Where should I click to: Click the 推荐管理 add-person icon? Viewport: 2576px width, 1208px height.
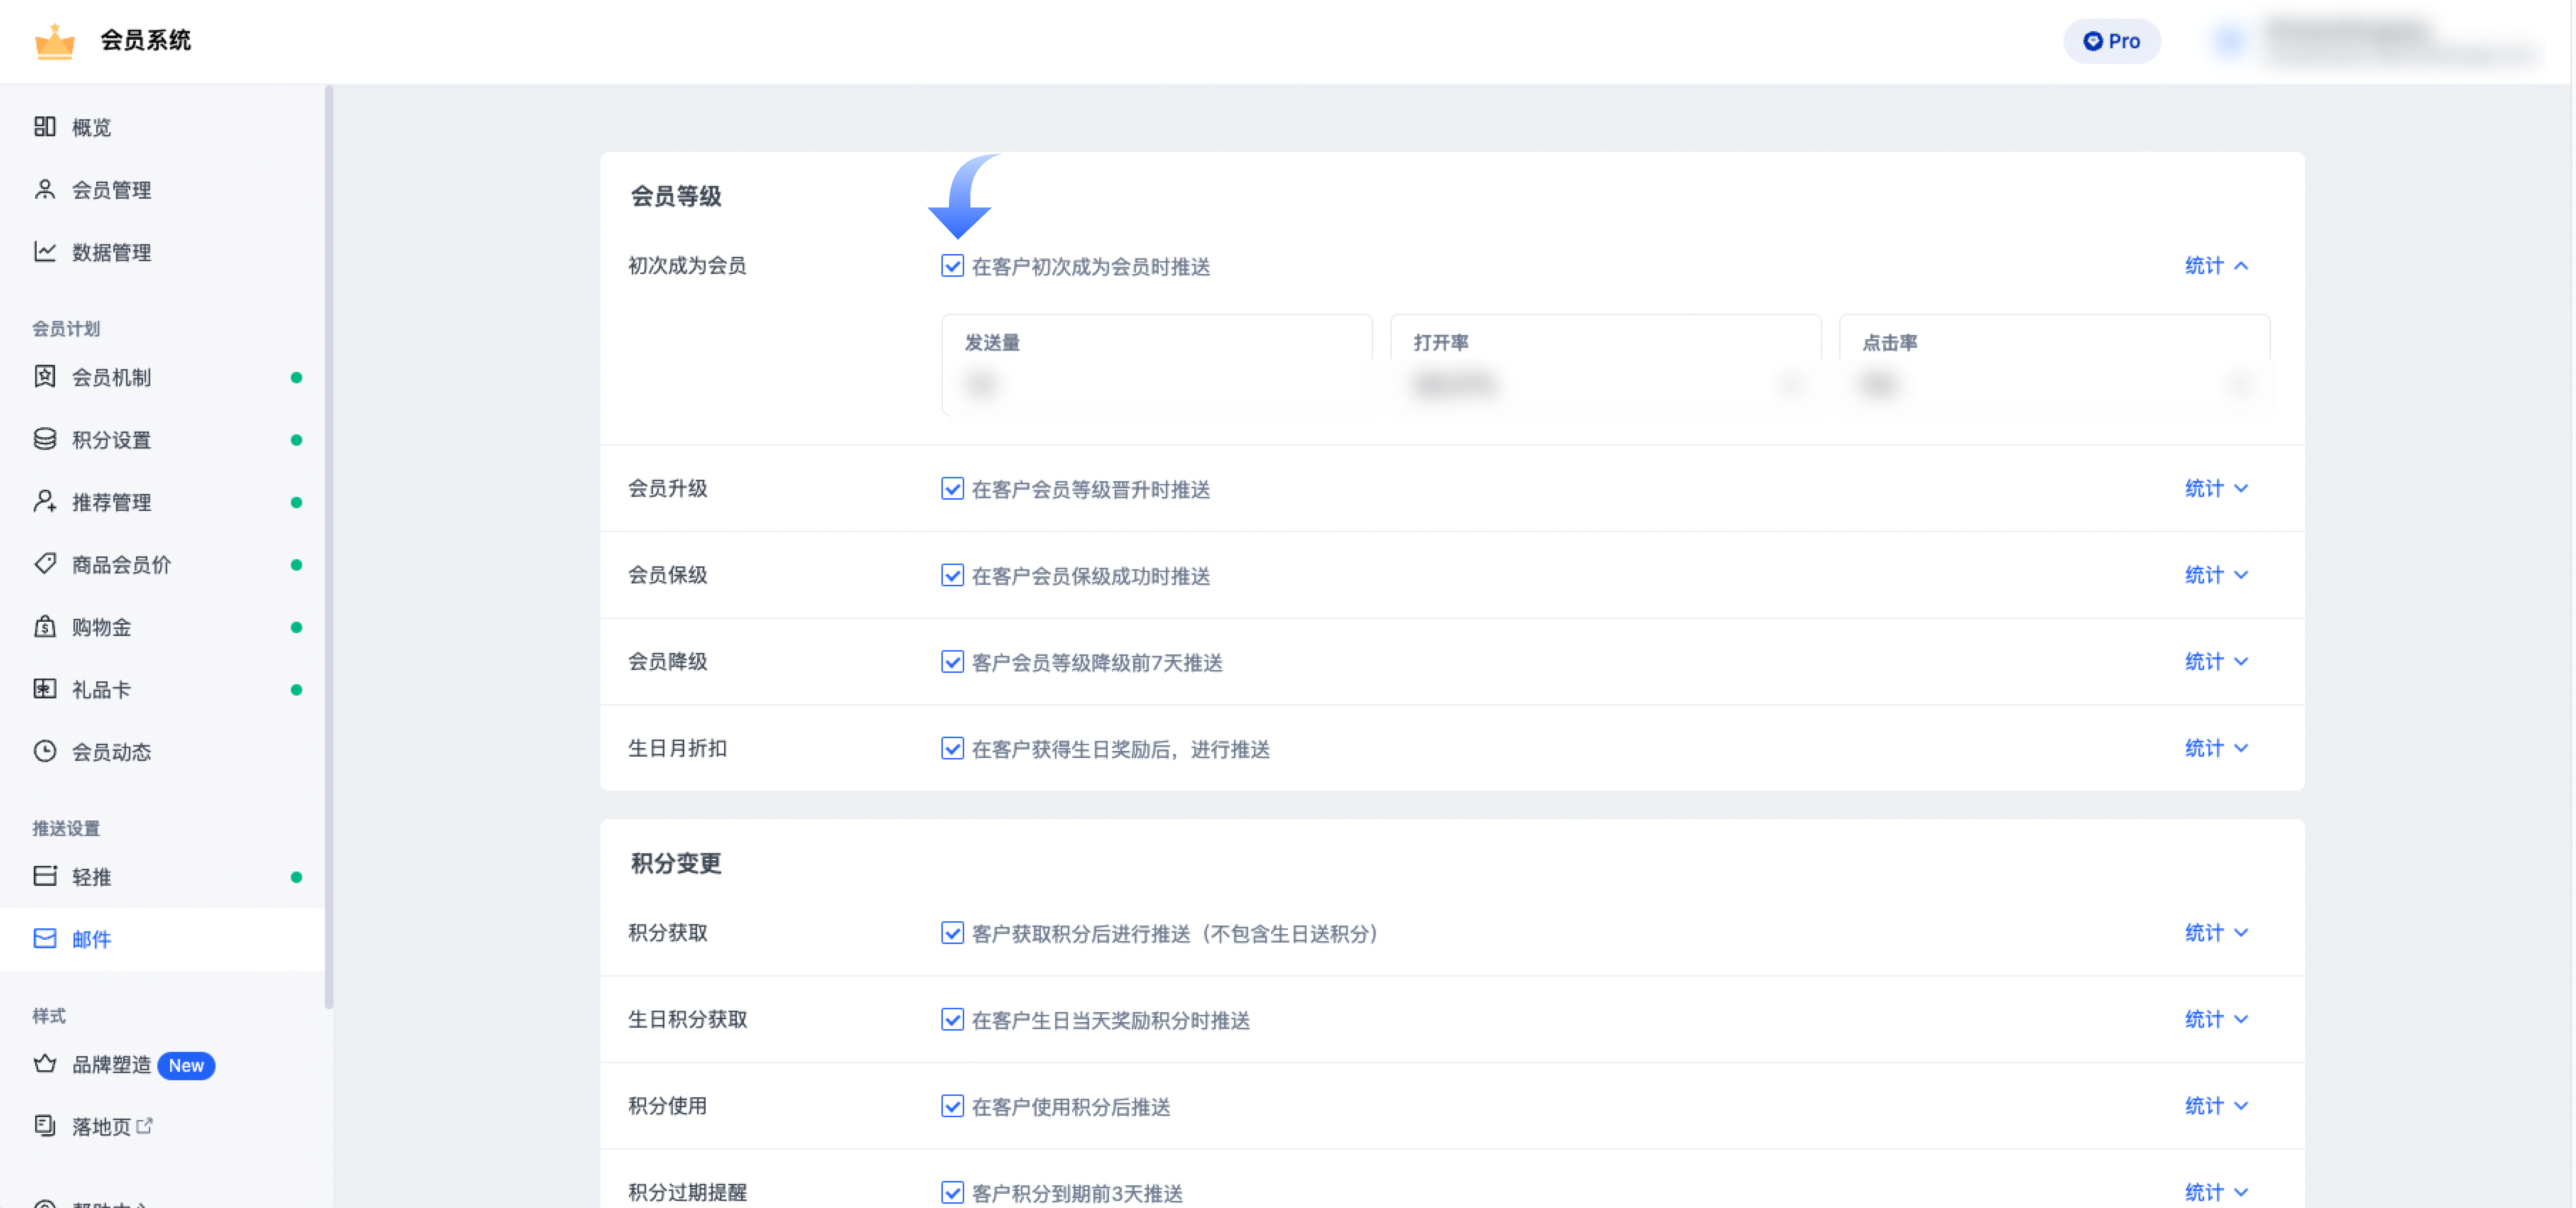[45, 501]
